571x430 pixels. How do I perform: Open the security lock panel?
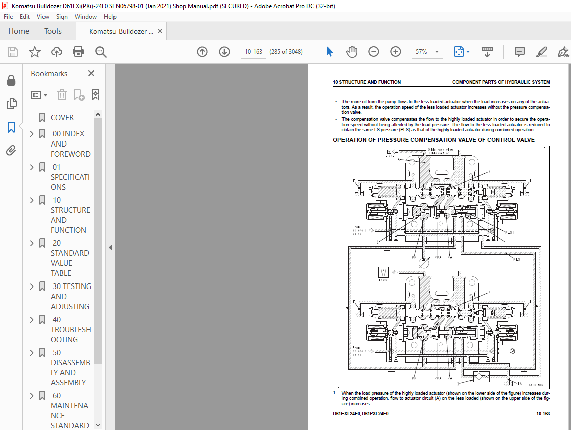[x=11, y=80]
